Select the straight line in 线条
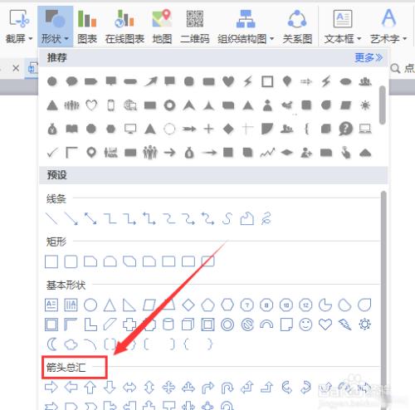 coord(51,218)
